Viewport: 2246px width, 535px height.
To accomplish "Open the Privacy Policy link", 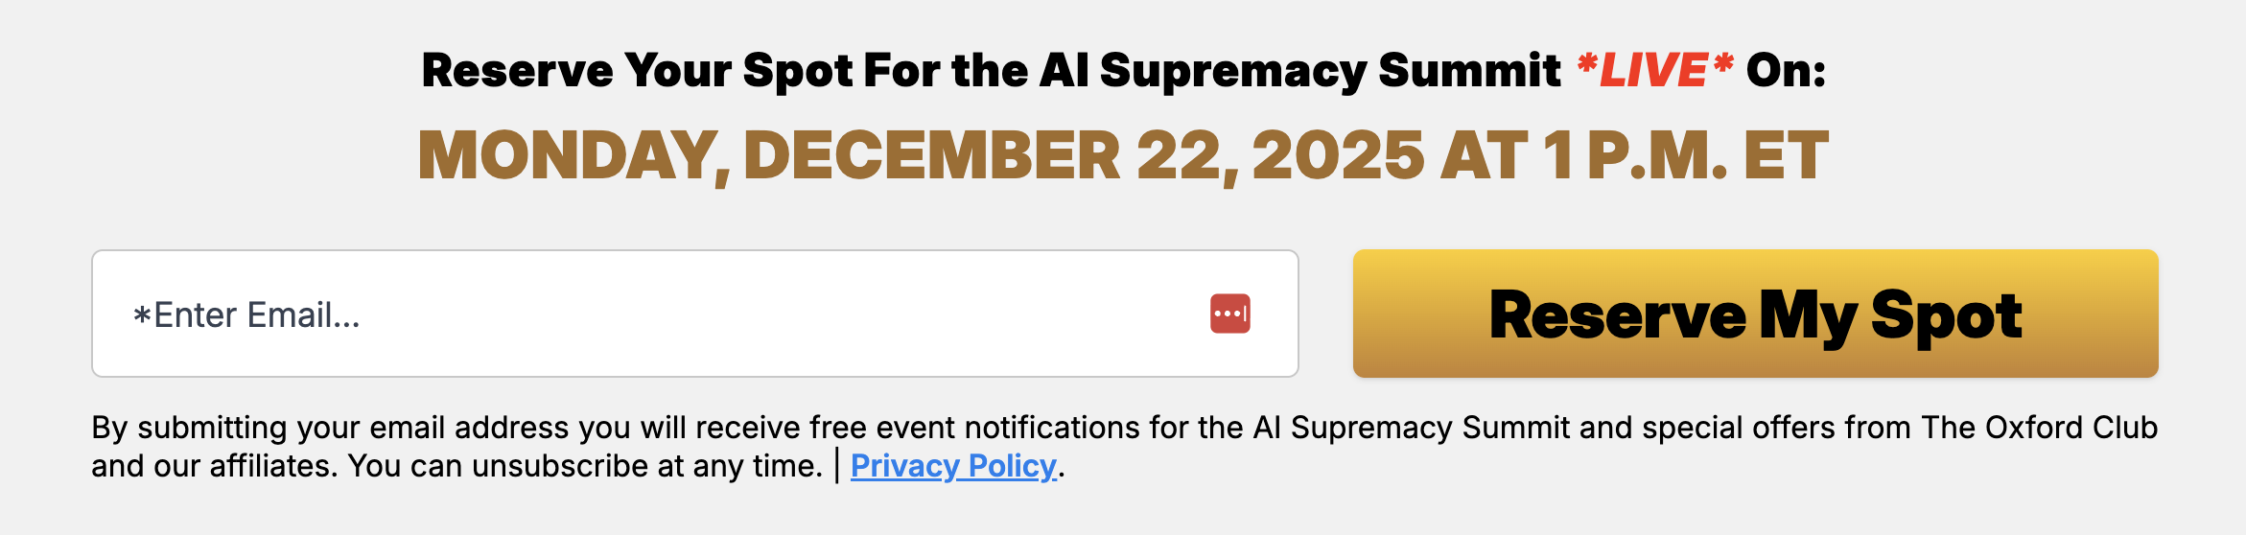I will 952,466.
